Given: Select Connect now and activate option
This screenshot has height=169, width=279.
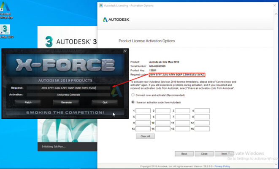Looking at the screenshot, I should click(133, 95).
